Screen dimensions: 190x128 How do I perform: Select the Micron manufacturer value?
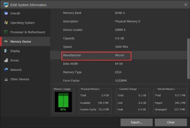point(120,55)
